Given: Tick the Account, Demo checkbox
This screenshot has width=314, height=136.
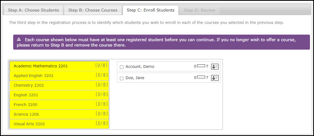Looking at the screenshot, I should pos(122,67).
